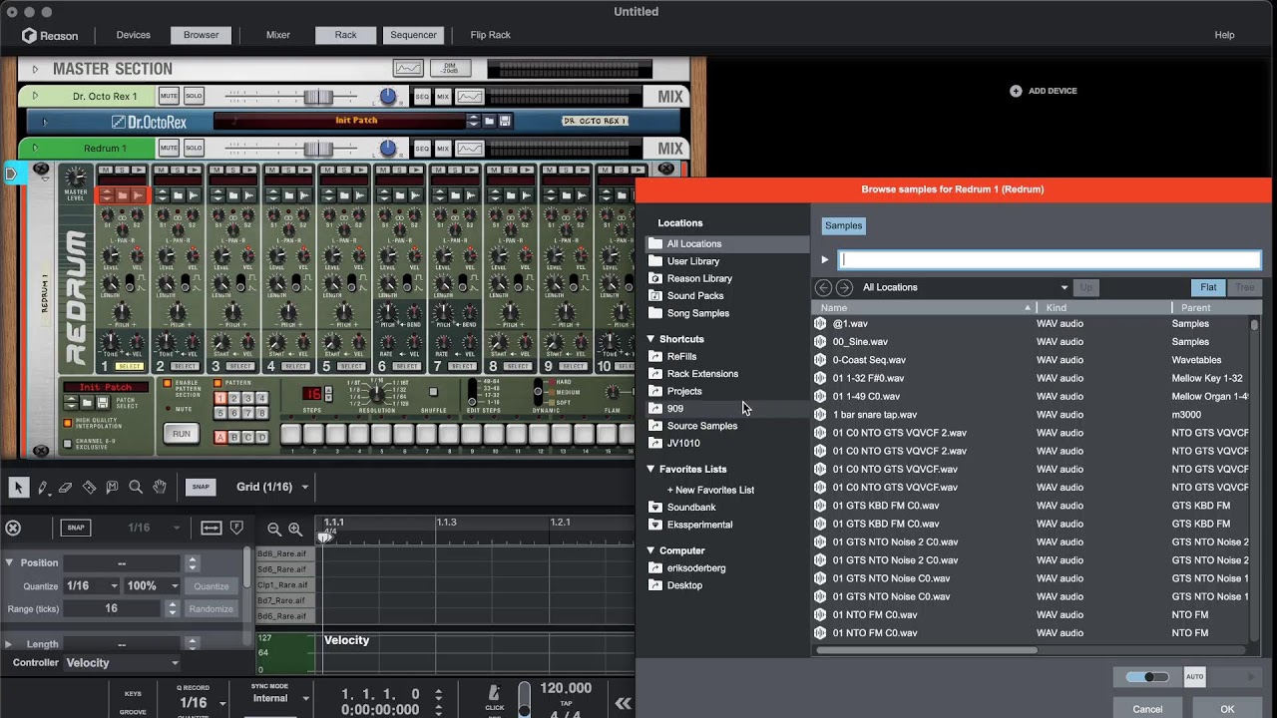Switch to the Sequencer view in top bar
The image size is (1277, 718).
[x=413, y=35]
